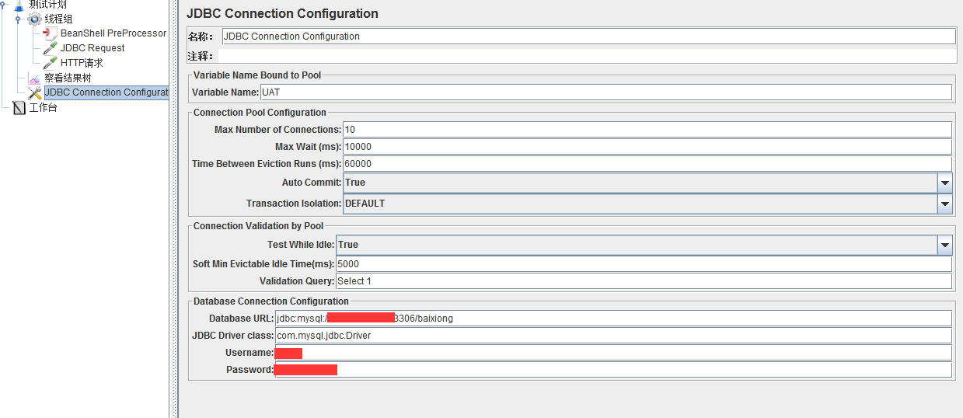
Task: Click the JDBC Connection Configuration wrench icon
Action: tap(35, 92)
